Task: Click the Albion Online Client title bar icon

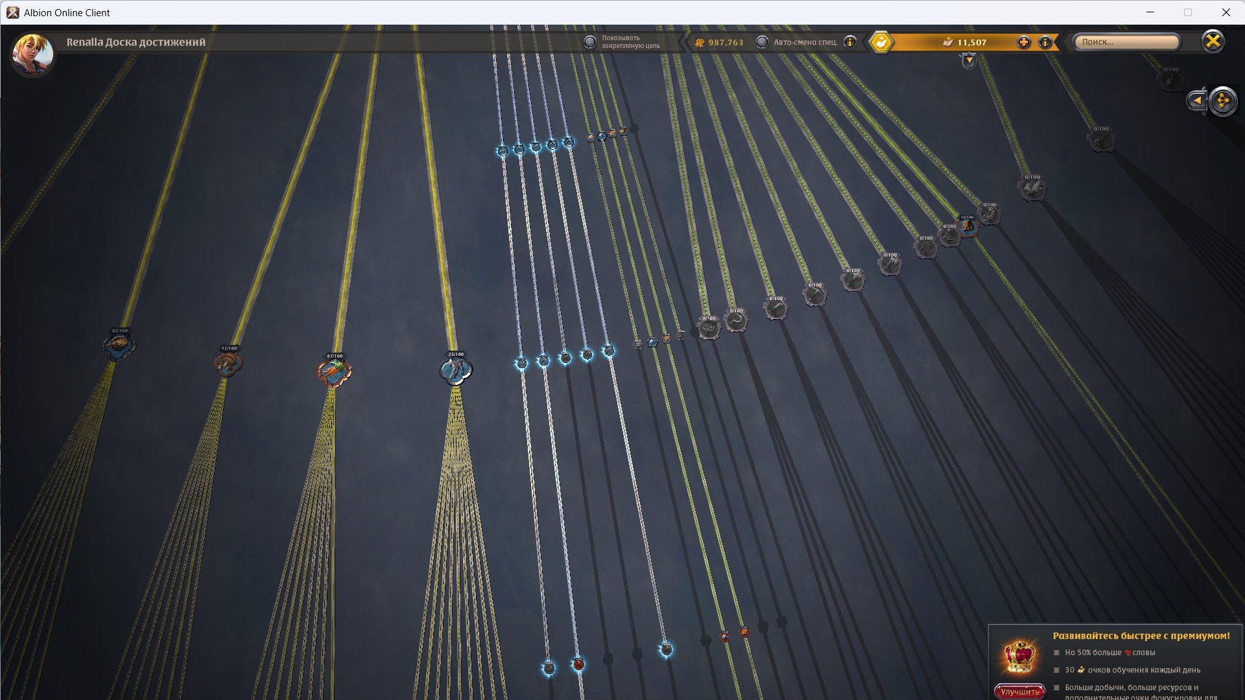Action: pos(12,12)
